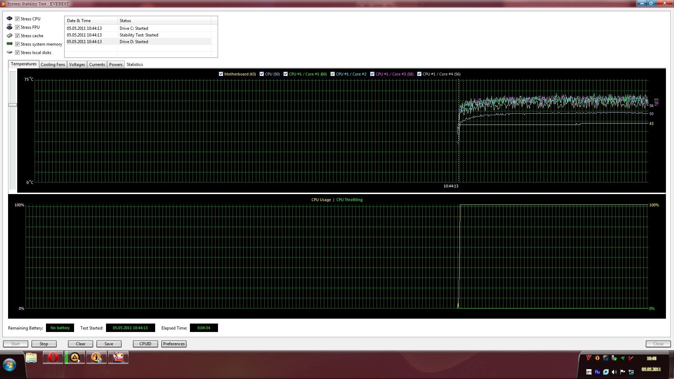This screenshot has width=674, height=379.
Task: Click the EVEREST orange info taskbar icon
Action: (97, 357)
